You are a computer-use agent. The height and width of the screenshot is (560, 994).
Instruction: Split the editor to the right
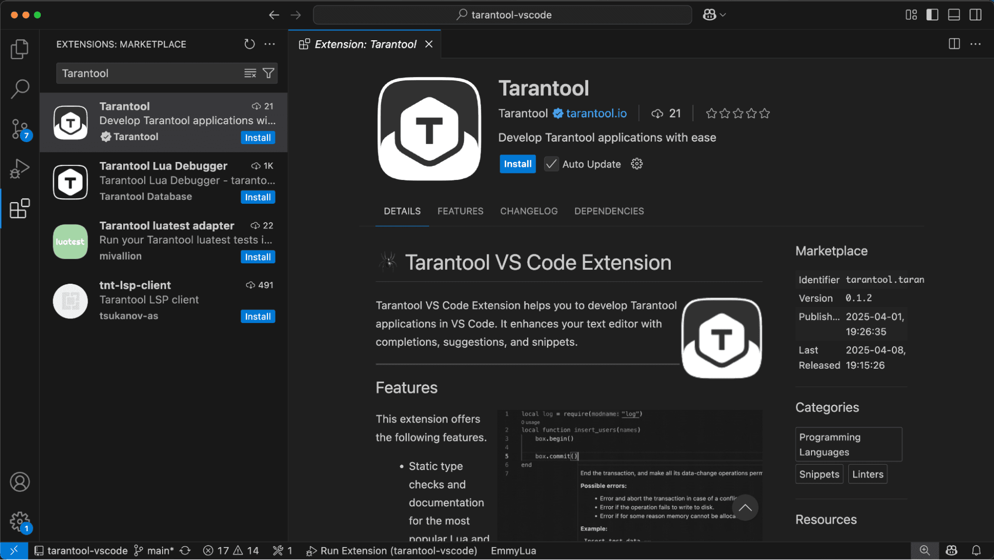coord(954,44)
